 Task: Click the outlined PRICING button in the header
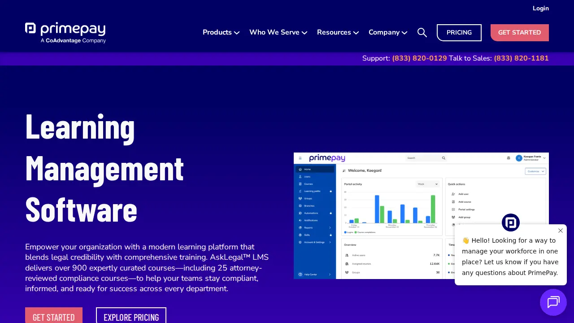click(459, 33)
